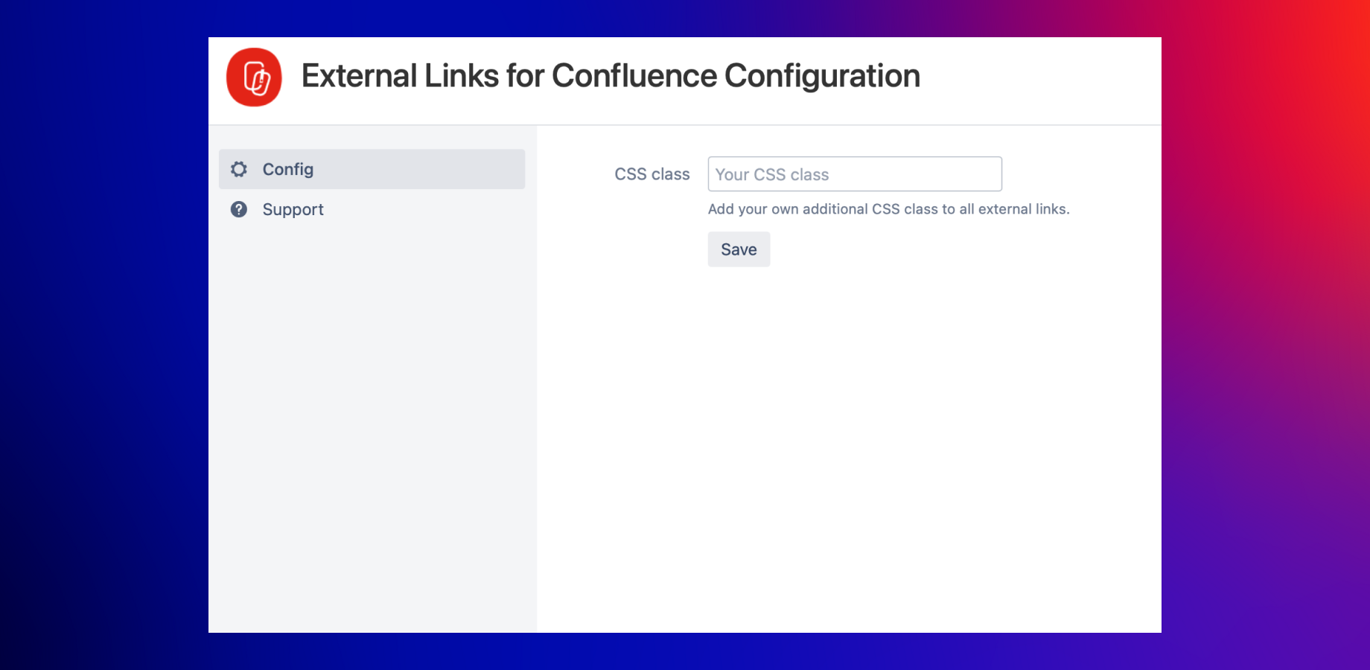Click the CSS class field label
This screenshot has width=1370, height=670.
coord(651,174)
